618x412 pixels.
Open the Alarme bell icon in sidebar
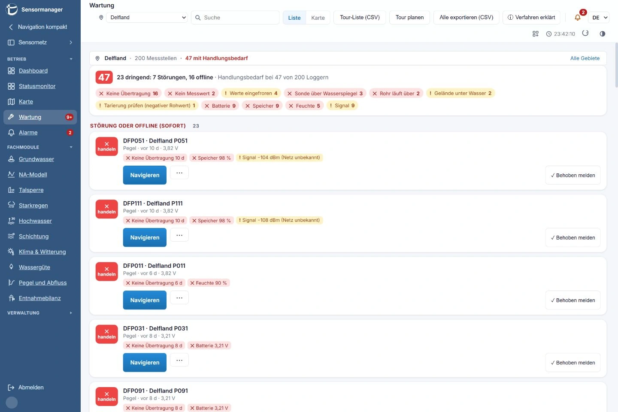click(11, 133)
